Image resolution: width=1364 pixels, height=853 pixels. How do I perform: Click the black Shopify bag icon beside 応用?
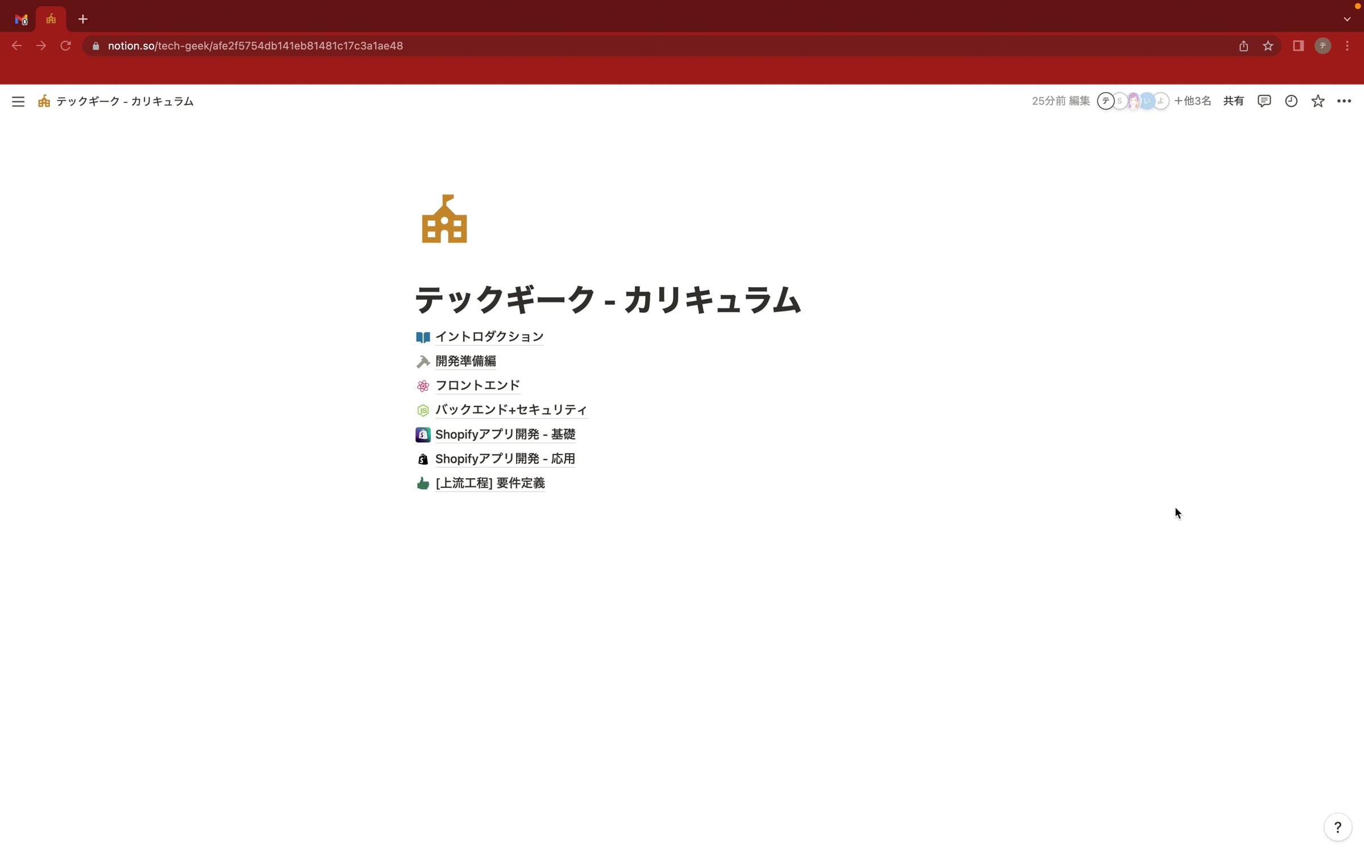423,459
